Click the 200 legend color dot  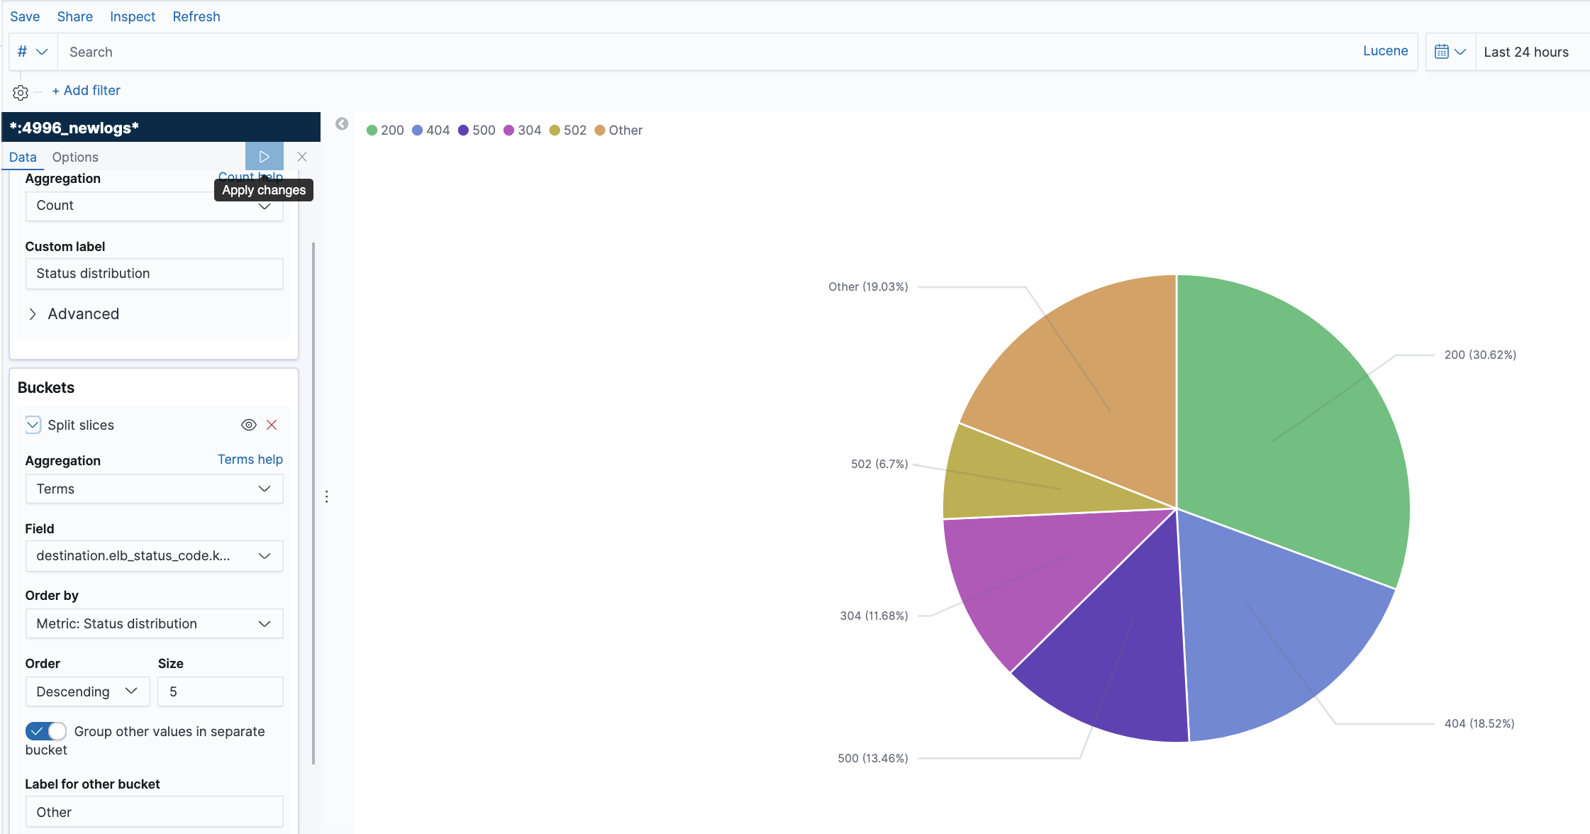tap(372, 130)
